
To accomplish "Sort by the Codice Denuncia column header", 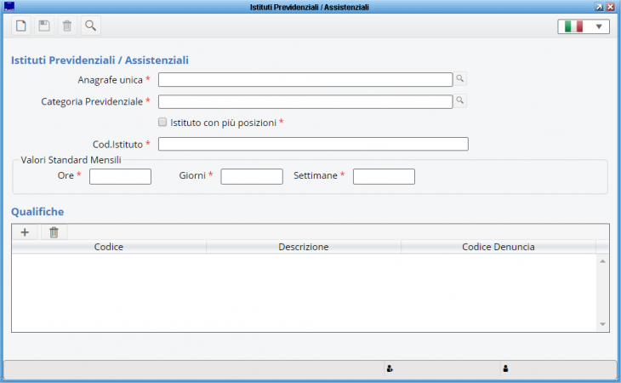I will 499,247.
